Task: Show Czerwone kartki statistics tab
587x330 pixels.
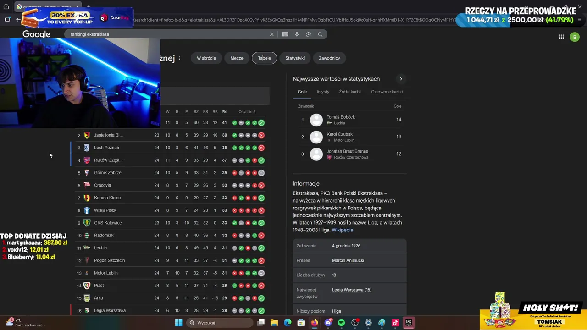Action: 387,92
